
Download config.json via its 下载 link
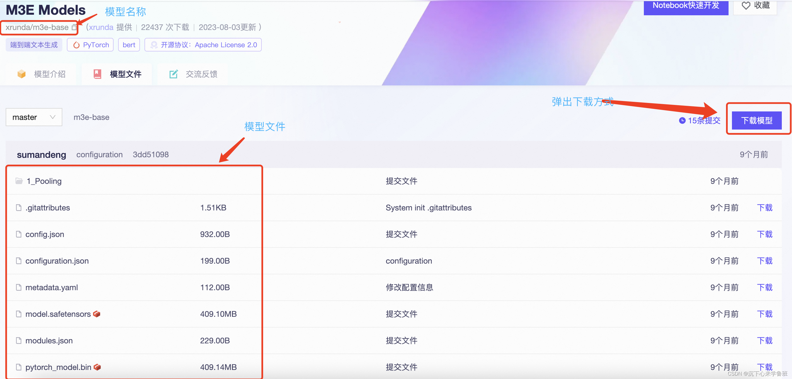[765, 234]
